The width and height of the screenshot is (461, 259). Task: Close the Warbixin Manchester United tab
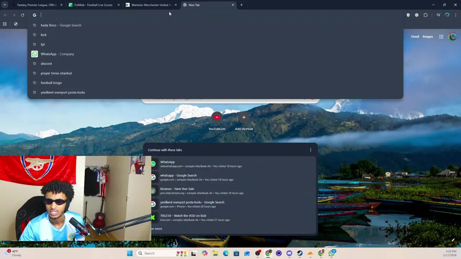tap(176, 5)
